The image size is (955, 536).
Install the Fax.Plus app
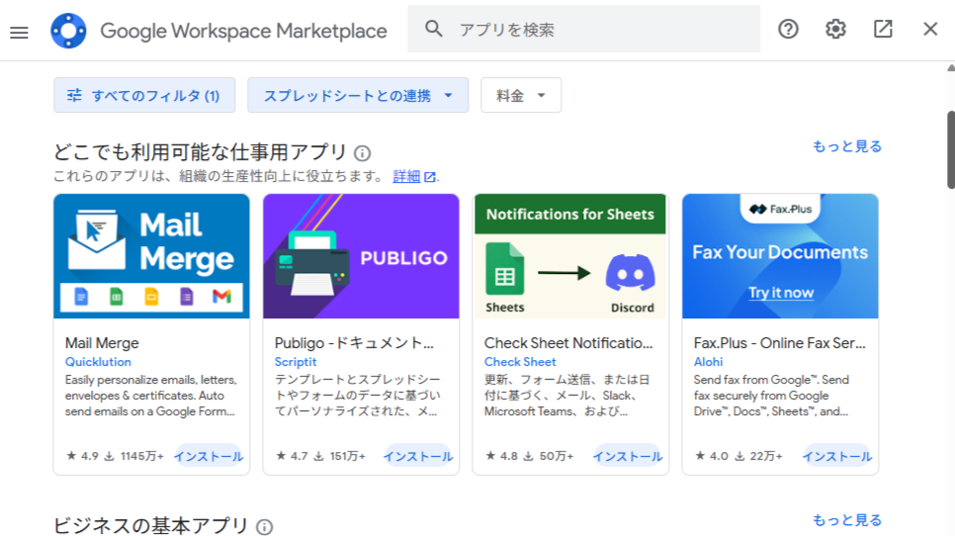tap(837, 456)
